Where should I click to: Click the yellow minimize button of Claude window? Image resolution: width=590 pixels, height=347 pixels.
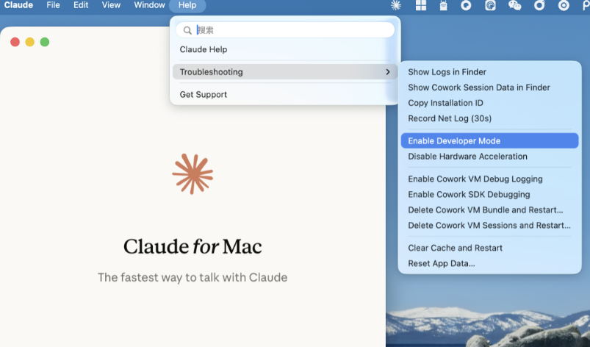tap(29, 42)
